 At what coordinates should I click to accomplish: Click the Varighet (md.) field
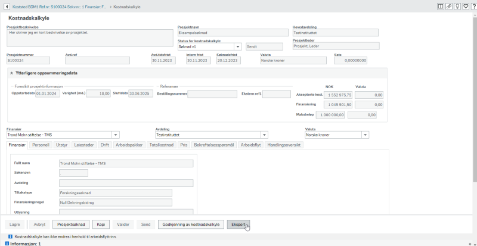[x=98, y=94]
